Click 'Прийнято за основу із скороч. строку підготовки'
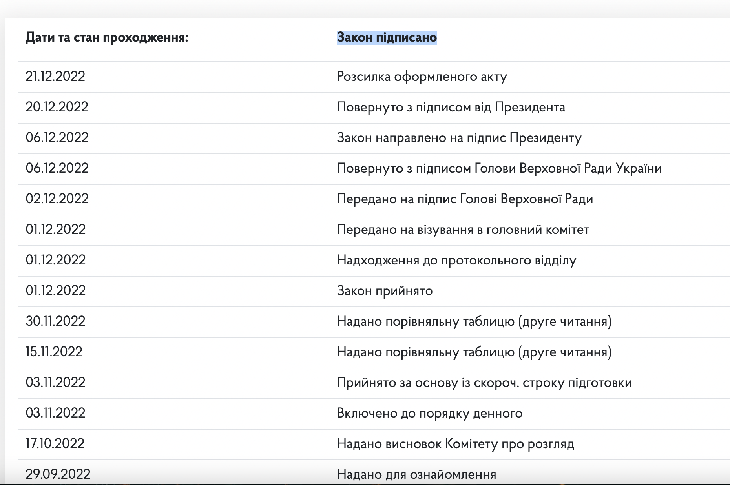This screenshot has height=485, width=730. (x=484, y=383)
